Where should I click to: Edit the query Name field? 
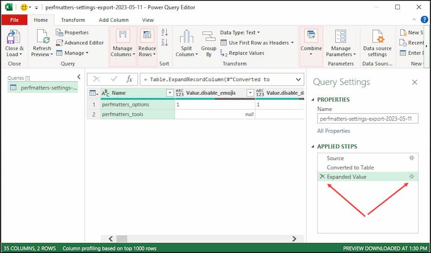[x=368, y=119]
